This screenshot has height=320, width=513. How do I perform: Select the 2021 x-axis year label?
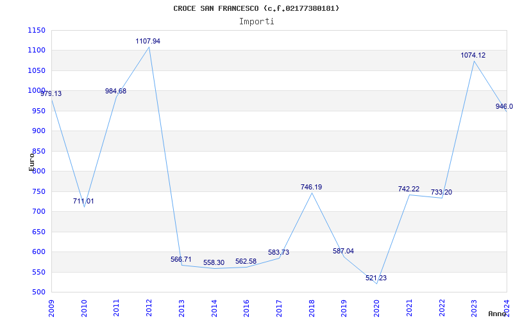coord(409,308)
